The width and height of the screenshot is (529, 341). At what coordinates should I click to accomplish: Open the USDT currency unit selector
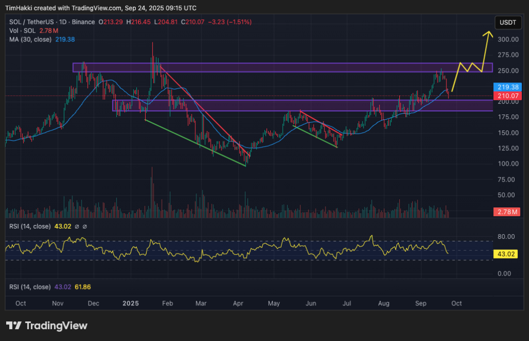(x=507, y=22)
